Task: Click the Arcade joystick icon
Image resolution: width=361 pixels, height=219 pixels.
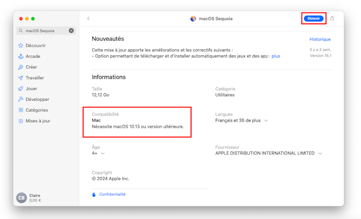Action: pos(21,56)
